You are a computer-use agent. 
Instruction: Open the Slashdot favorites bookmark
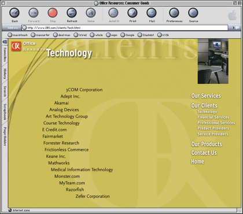pyautogui.click(x=146, y=35)
